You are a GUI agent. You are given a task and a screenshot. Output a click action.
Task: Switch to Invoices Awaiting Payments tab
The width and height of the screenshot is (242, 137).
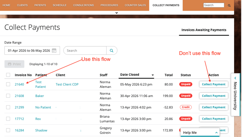point(204,30)
